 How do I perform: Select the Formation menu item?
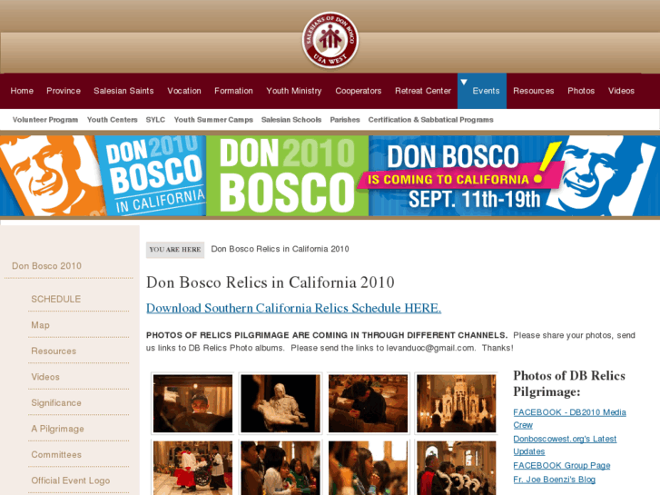tap(233, 91)
